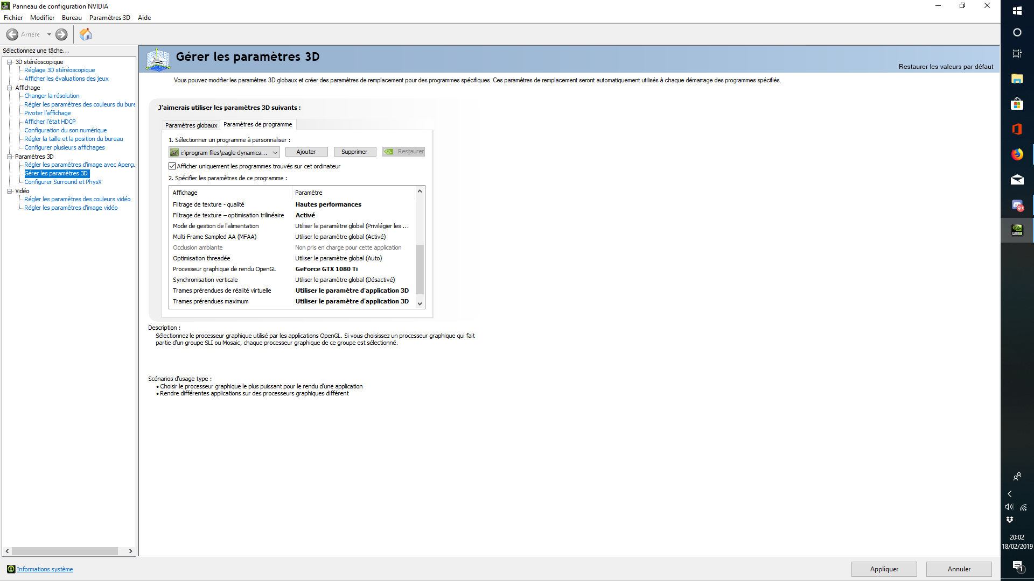Select Filtrage de texture - qualité setting
Screen dimensions: 1034x581
[x=291, y=204]
